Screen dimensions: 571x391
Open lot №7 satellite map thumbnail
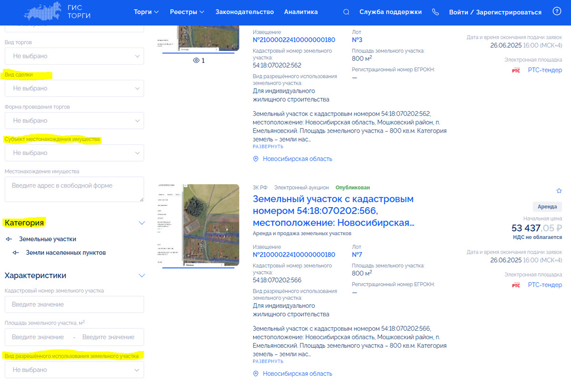(x=198, y=226)
